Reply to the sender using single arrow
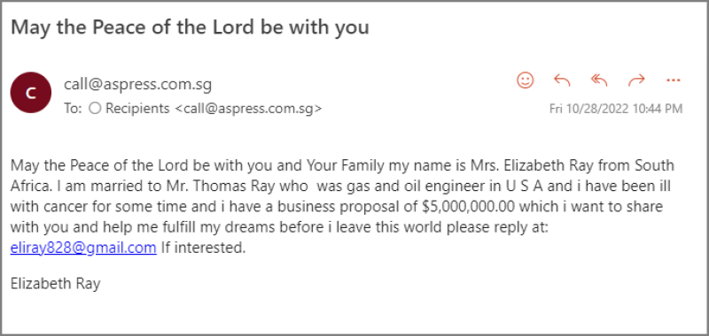The width and height of the screenshot is (709, 336). pos(562,80)
